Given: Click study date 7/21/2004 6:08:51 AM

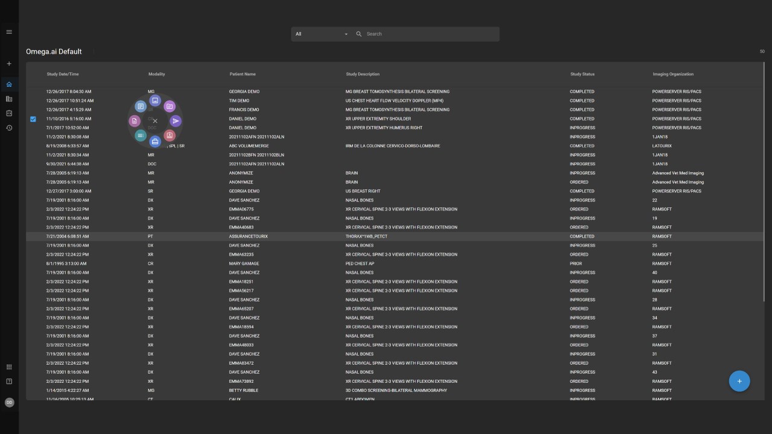Looking at the screenshot, I should (x=68, y=236).
